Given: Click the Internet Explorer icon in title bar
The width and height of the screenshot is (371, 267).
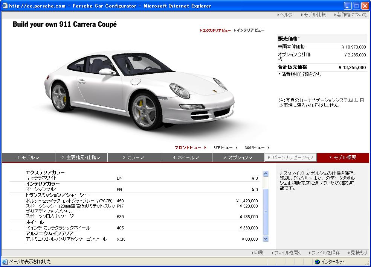Looking at the screenshot, I should (x=5, y=6).
